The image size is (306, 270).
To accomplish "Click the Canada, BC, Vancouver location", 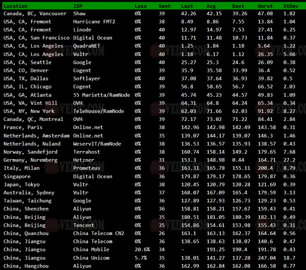I will point(35,14).
